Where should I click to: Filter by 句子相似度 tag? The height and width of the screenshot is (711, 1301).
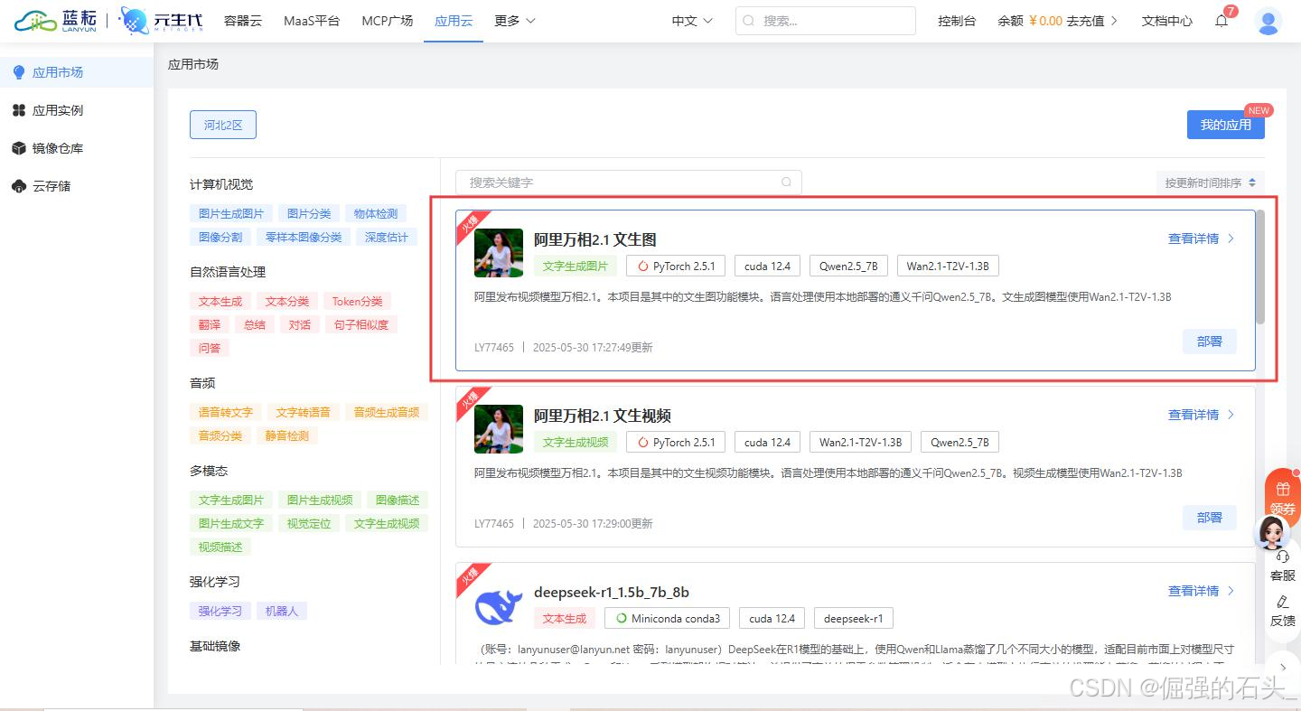click(362, 325)
